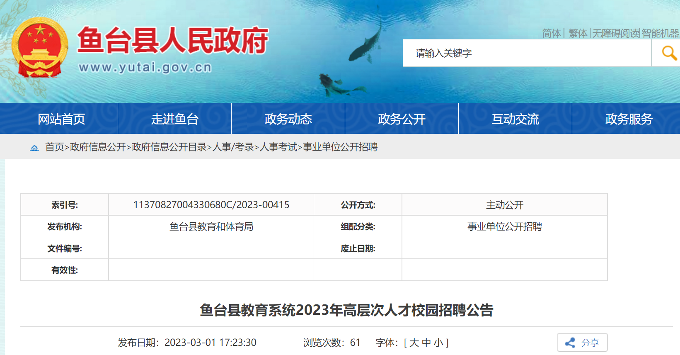
Task: Click 事业单位公开招聘 breadcrumb link
Action: pos(340,147)
